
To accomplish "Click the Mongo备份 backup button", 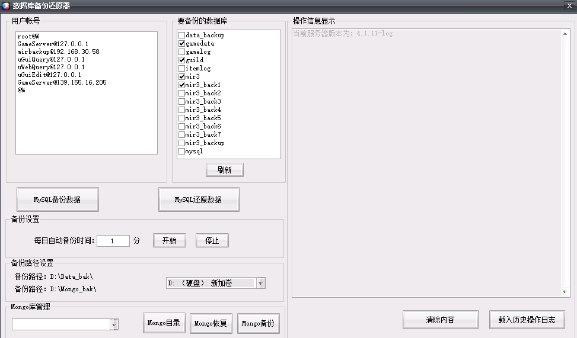I will [258, 323].
